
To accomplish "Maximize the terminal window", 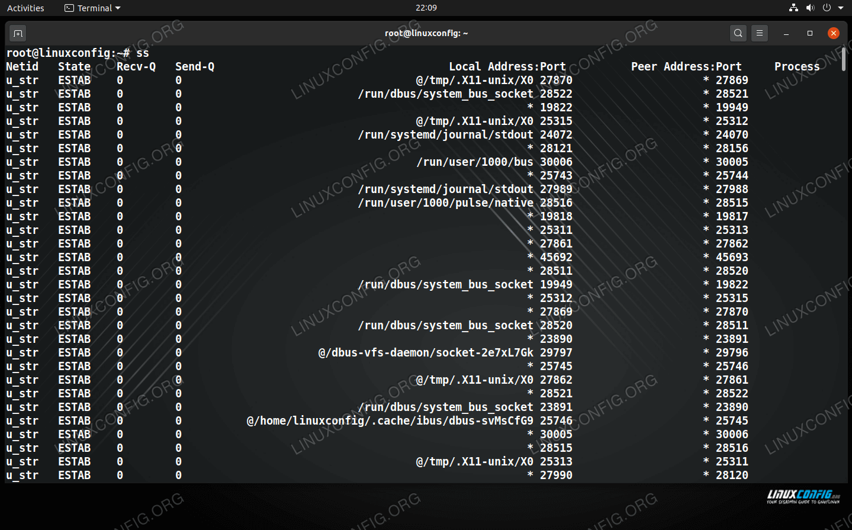I will tap(810, 33).
